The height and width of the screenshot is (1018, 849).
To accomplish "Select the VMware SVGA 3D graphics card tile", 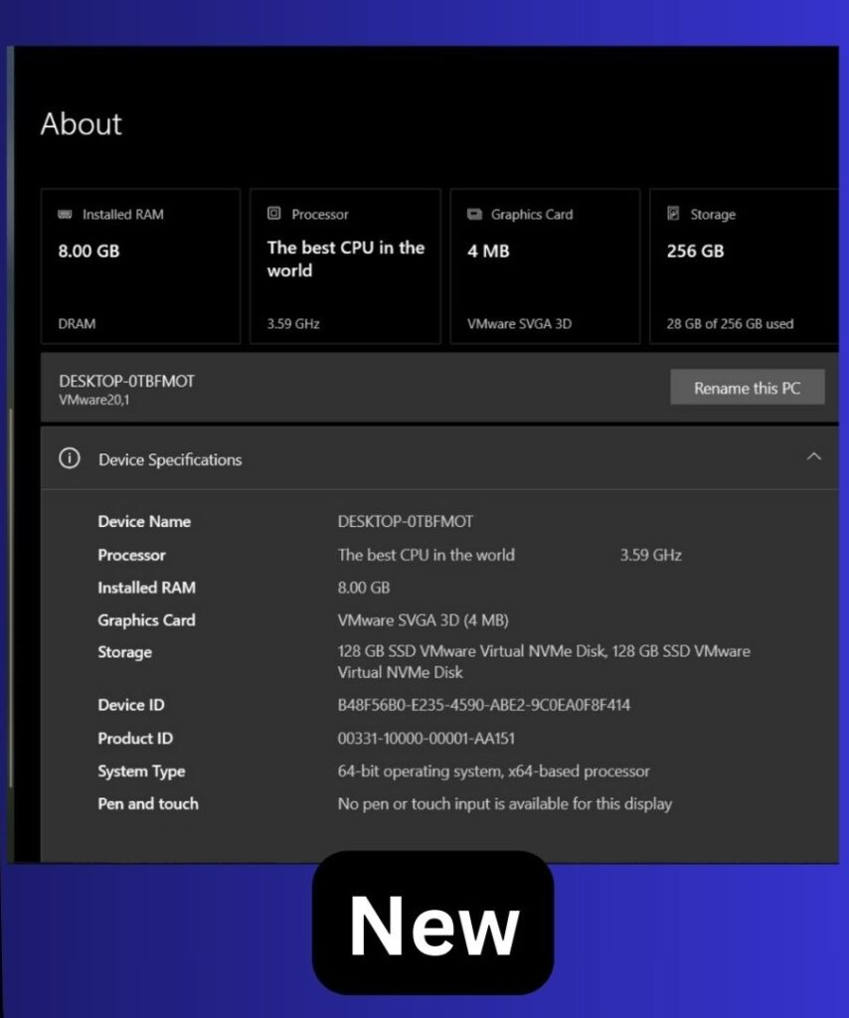I will [x=545, y=265].
